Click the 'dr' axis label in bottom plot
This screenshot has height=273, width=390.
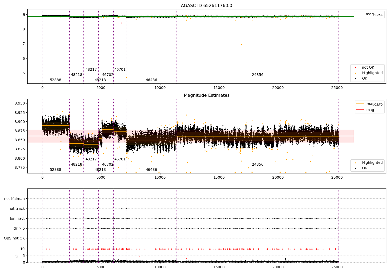(x=17, y=256)
